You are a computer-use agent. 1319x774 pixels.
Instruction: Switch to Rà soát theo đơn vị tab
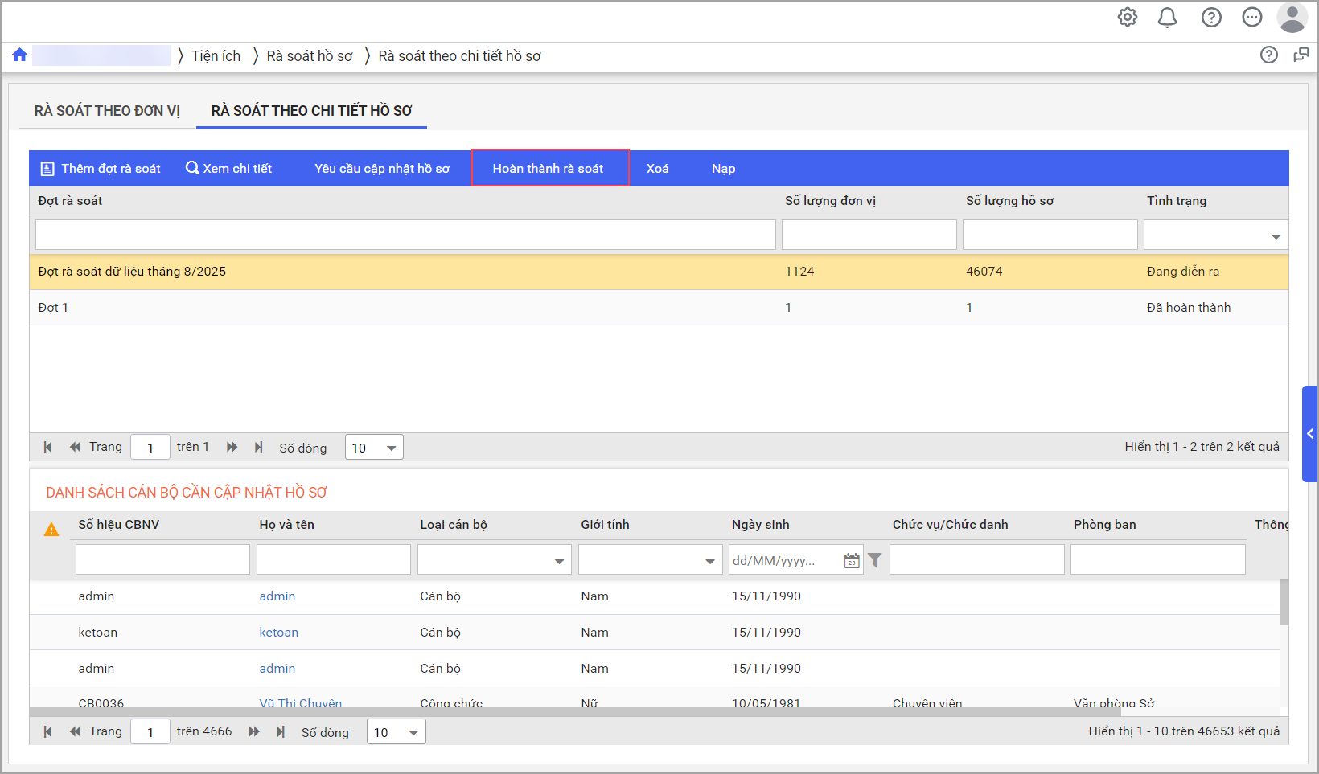tap(107, 111)
